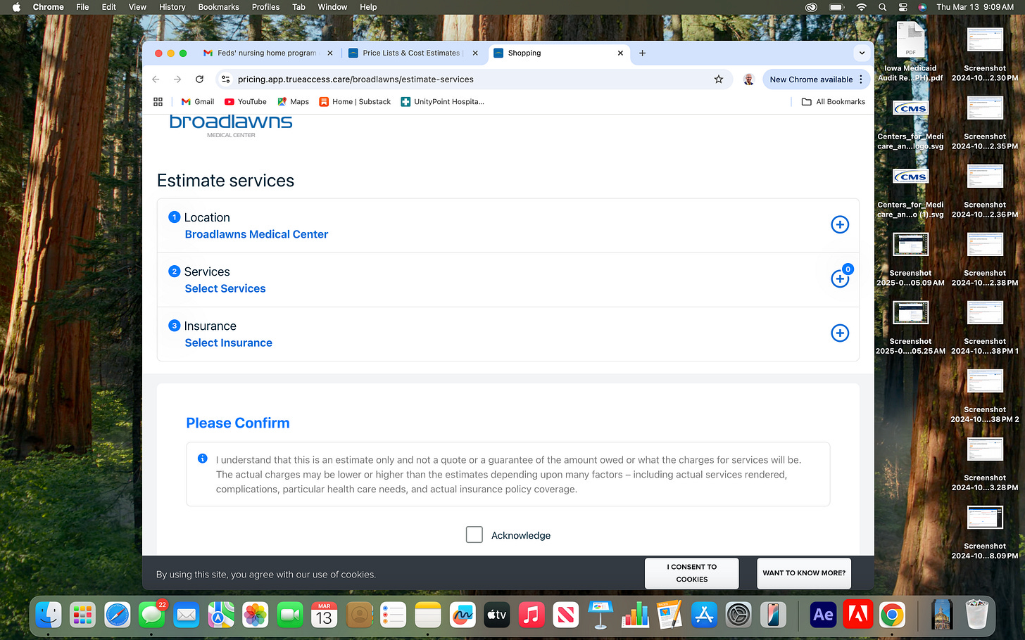The height and width of the screenshot is (640, 1025).
Task: Open the Bookmarks menu
Action: point(218,7)
